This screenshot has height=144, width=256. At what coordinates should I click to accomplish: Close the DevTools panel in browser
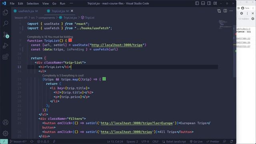point(253,13)
